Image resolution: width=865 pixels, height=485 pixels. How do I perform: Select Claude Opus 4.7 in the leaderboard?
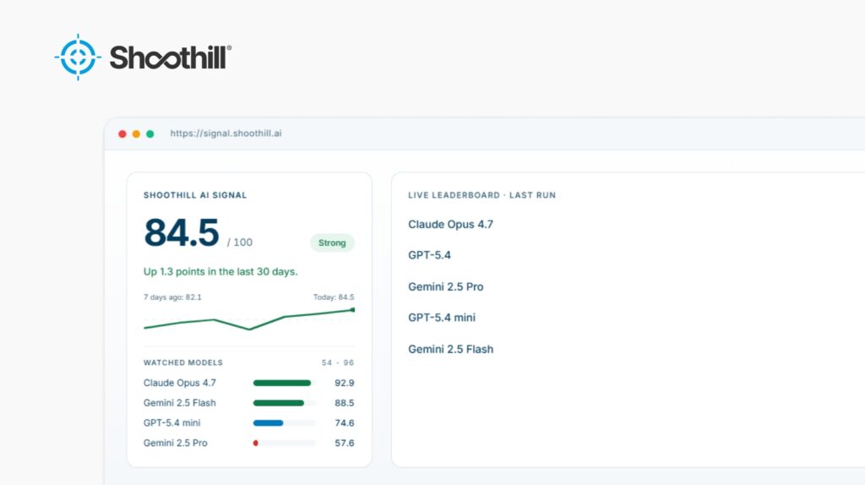[451, 225]
